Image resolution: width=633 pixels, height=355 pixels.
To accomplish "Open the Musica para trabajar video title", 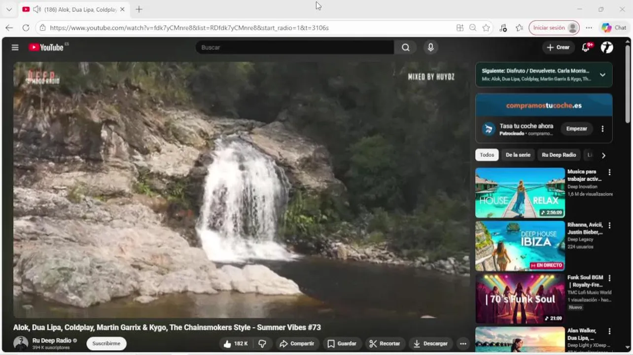I will coord(585,175).
